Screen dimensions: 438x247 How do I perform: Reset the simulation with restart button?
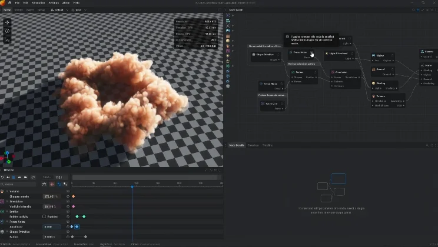[2, 178]
